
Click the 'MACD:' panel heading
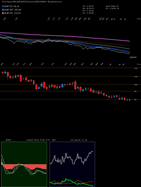8,140
